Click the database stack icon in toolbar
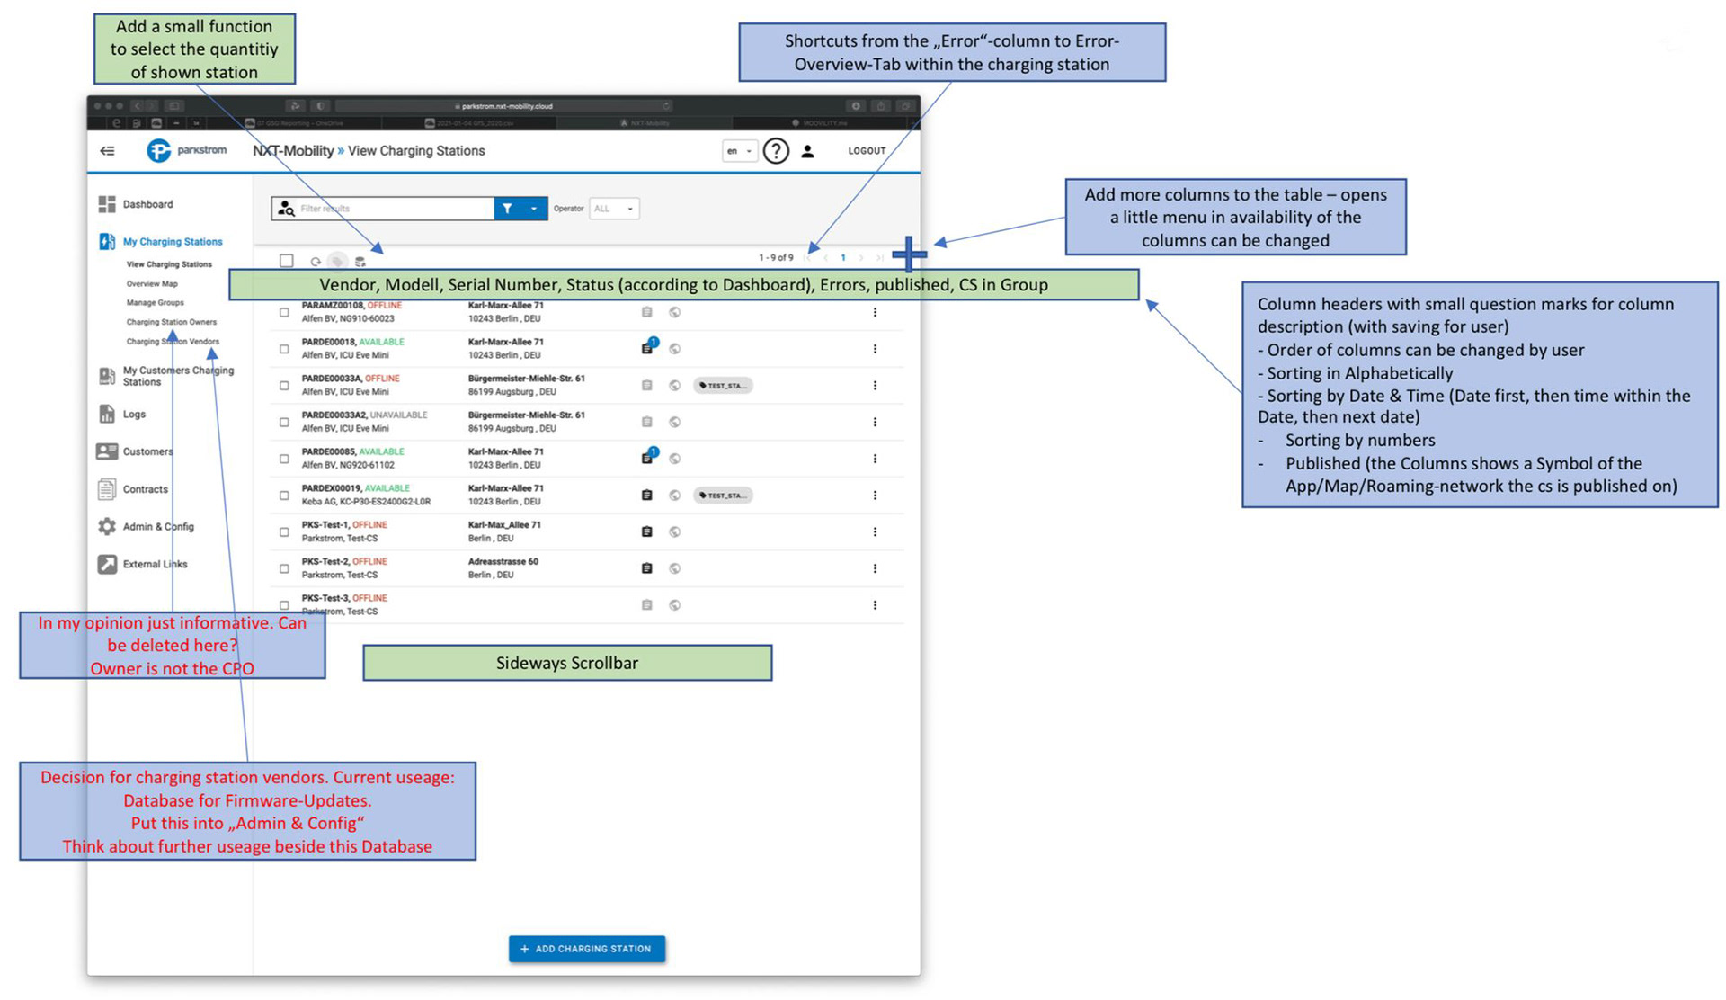This screenshot has height=1000, width=1726. 360,262
